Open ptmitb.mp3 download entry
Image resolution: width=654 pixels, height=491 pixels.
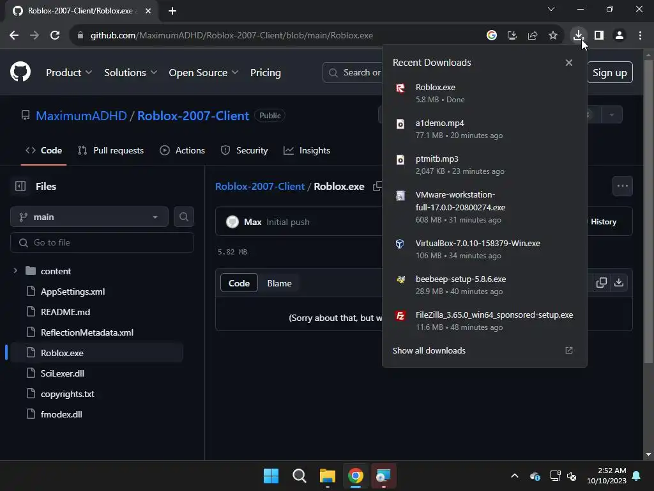point(484,165)
